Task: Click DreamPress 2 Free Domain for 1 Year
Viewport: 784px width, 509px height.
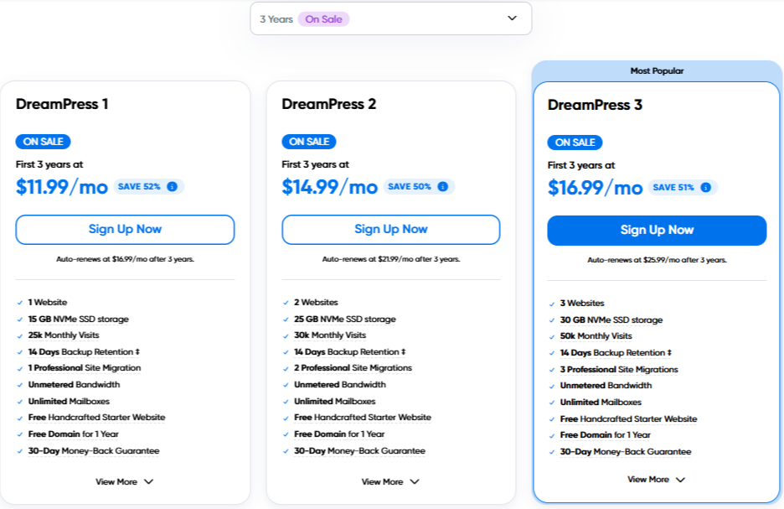Action: (x=339, y=434)
